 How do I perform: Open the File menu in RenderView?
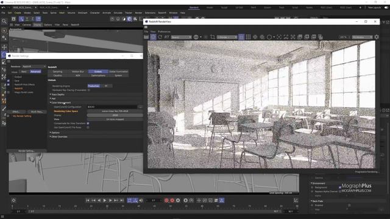pos(146,32)
